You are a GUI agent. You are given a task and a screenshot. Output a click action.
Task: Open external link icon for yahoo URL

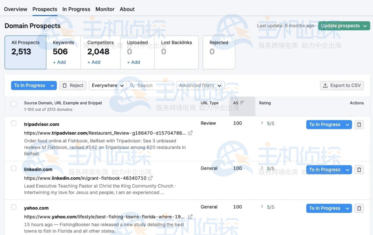[x=190, y=217]
